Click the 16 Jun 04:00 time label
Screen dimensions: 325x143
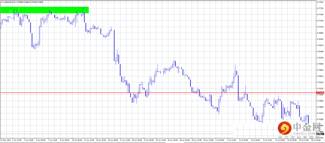tap(113, 140)
